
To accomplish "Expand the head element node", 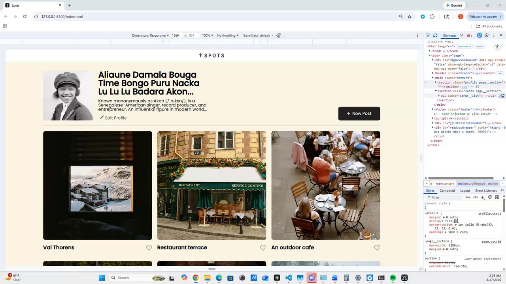I will point(430,51).
